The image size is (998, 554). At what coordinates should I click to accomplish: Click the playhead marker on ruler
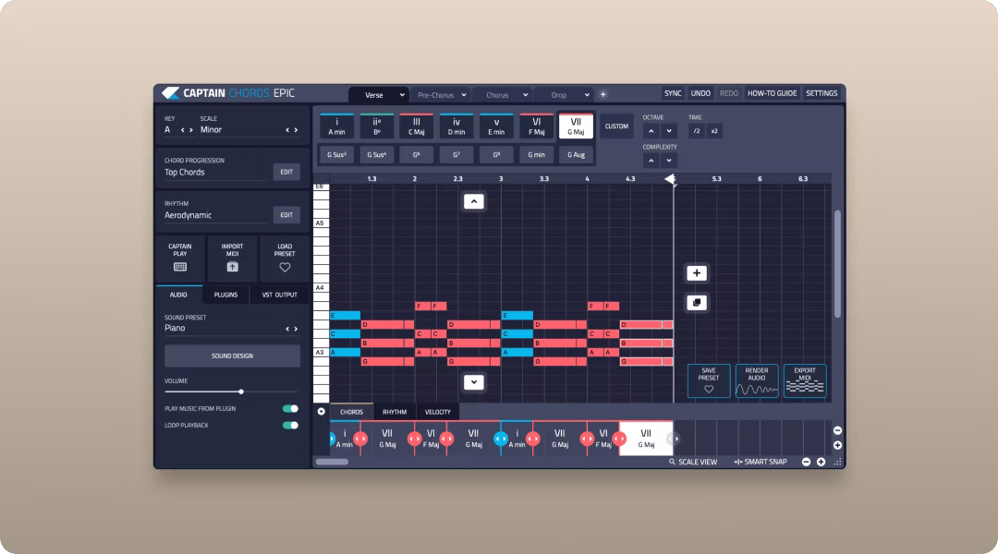[x=670, y=179]
